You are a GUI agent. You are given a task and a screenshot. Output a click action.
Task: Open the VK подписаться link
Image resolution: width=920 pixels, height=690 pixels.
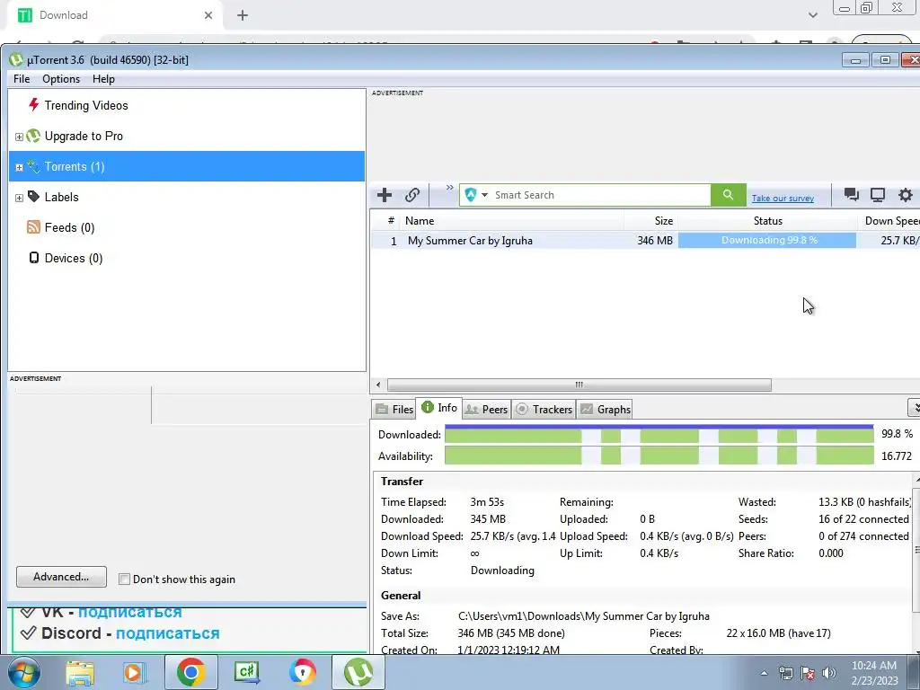pos(129,612)
